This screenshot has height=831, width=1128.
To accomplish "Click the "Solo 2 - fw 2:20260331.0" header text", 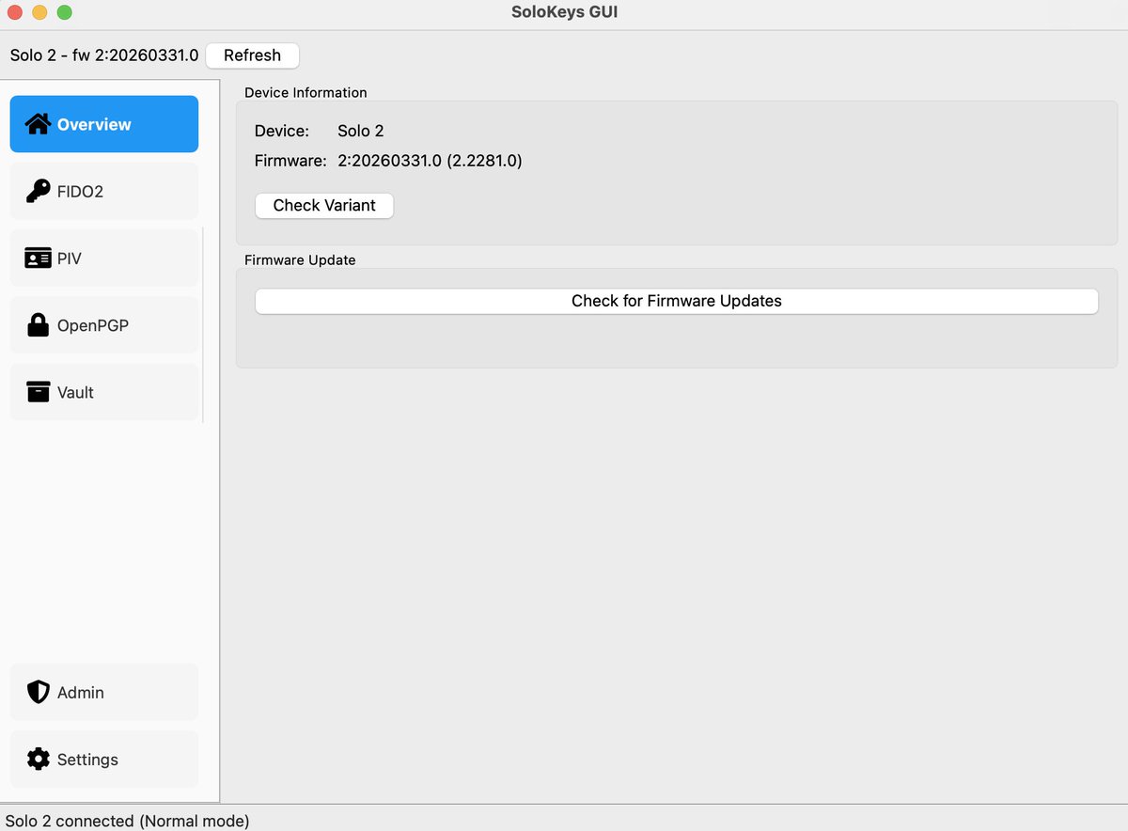I will (x=104, y=55).
